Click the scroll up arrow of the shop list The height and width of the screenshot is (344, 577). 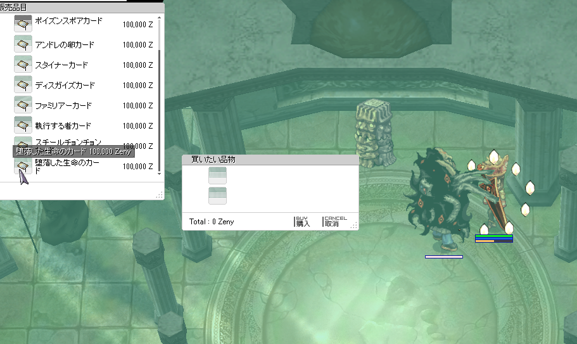point(159,18)
